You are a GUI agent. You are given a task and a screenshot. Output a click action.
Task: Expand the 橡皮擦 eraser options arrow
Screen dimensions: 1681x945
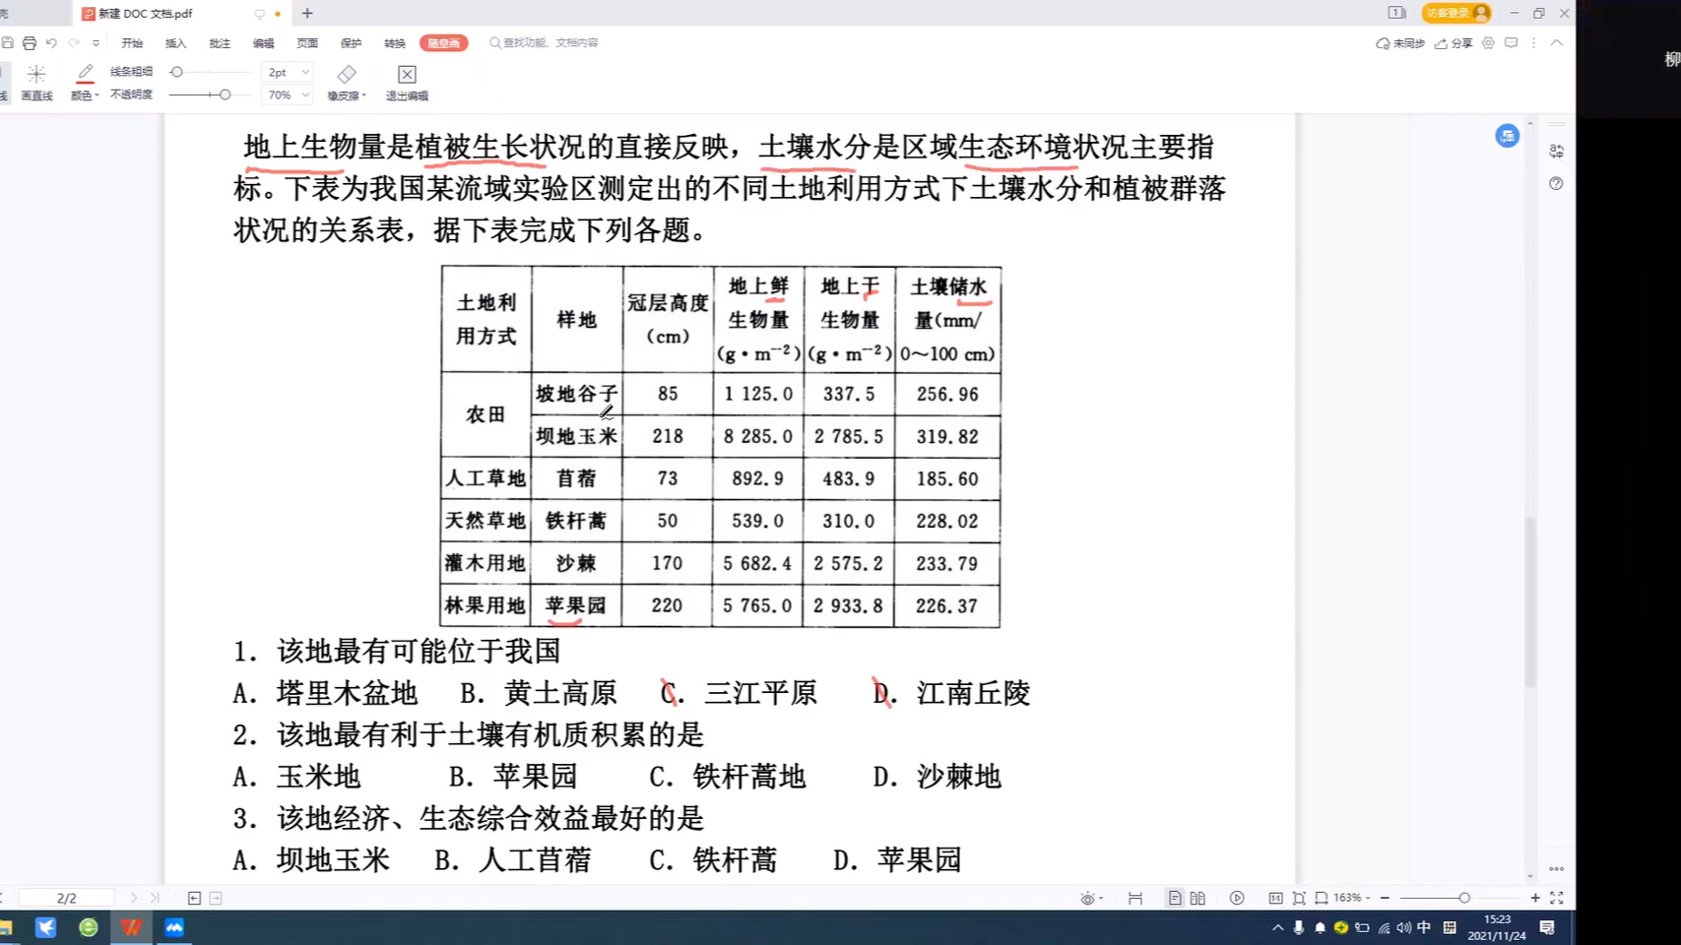364,95
